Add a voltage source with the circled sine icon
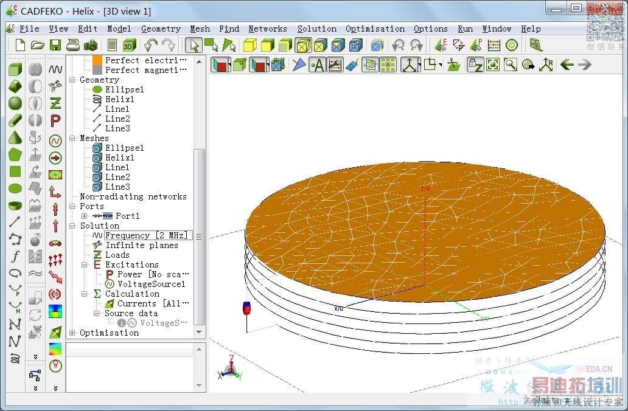Image resolution: width=628 pixels, height=411 pixels. [x=55, y=141]
